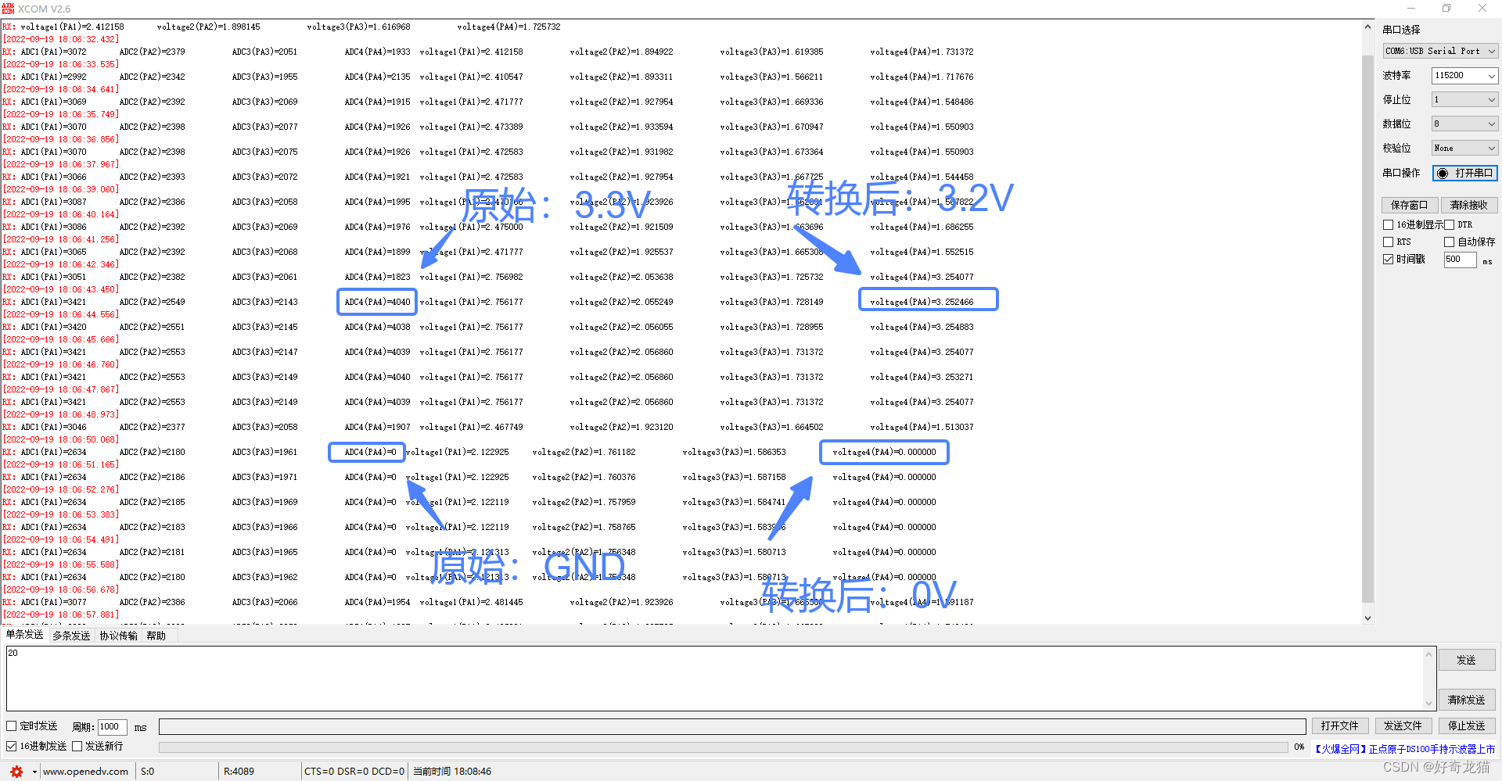The image size is (1502, 781).
Task: Click the value voltage4(PA4)=1.513037
Action: click(x=922, y=427)
